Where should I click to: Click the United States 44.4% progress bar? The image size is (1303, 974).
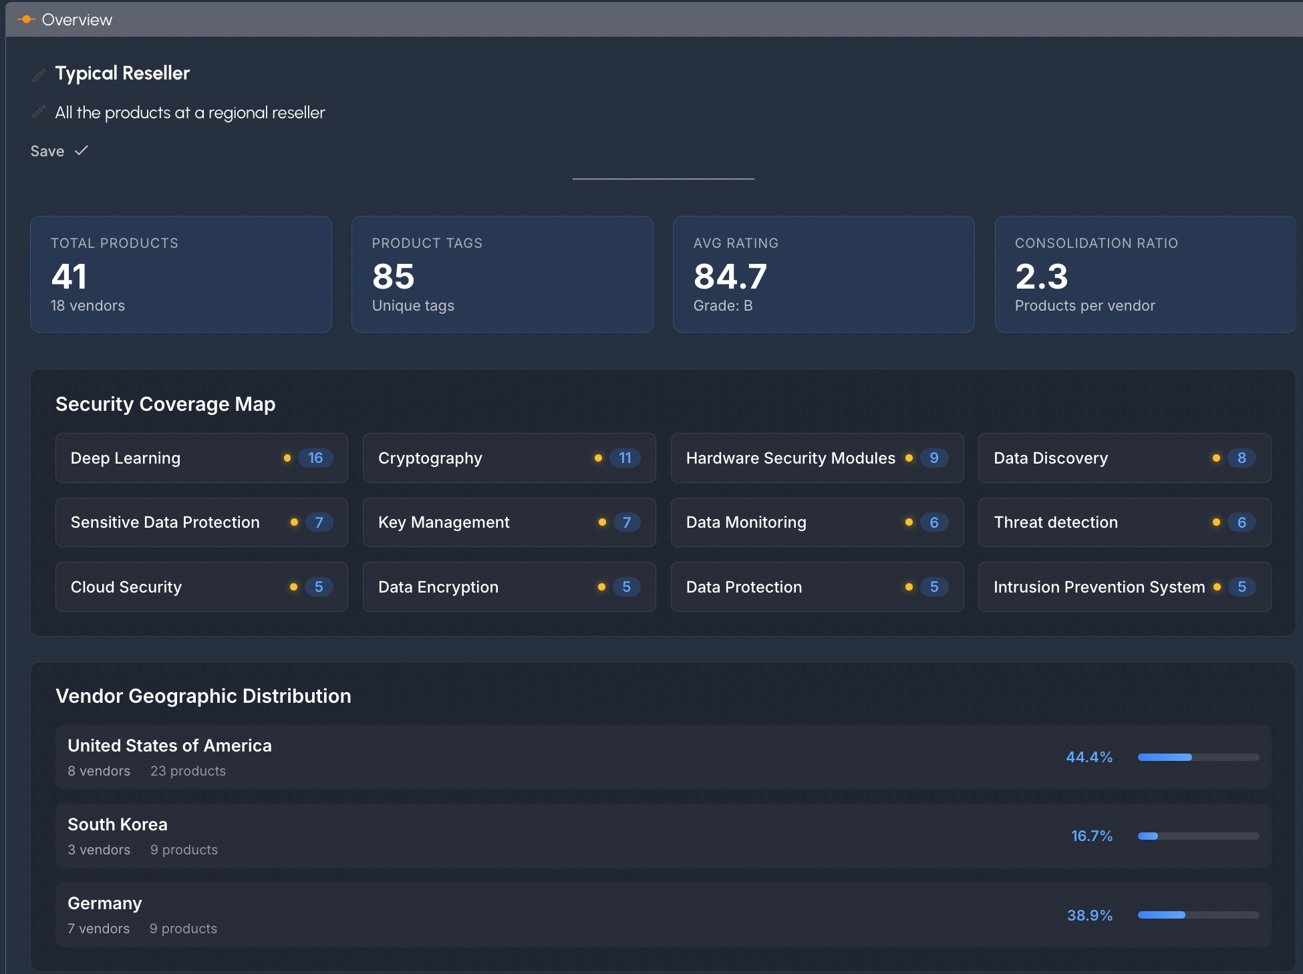click(1198, 758)
